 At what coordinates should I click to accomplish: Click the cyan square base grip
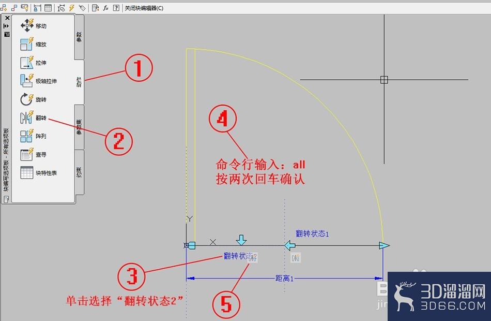pos(192,245)
